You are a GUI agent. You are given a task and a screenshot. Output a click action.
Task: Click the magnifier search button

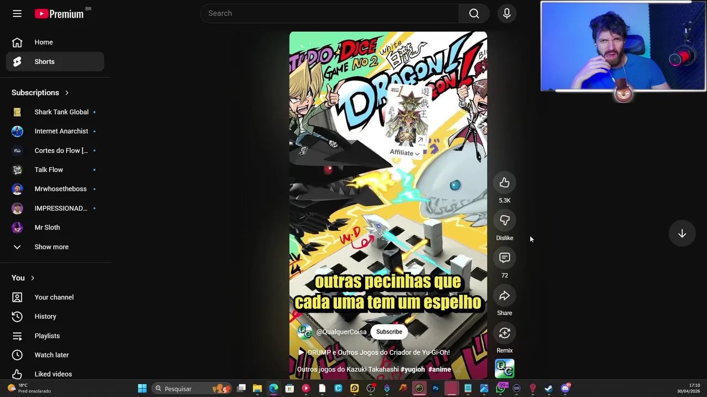point(474,13)
